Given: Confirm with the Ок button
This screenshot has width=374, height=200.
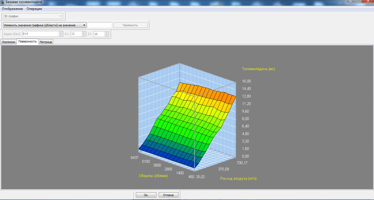Looking at the screenshot, I should tap(146, 195).
